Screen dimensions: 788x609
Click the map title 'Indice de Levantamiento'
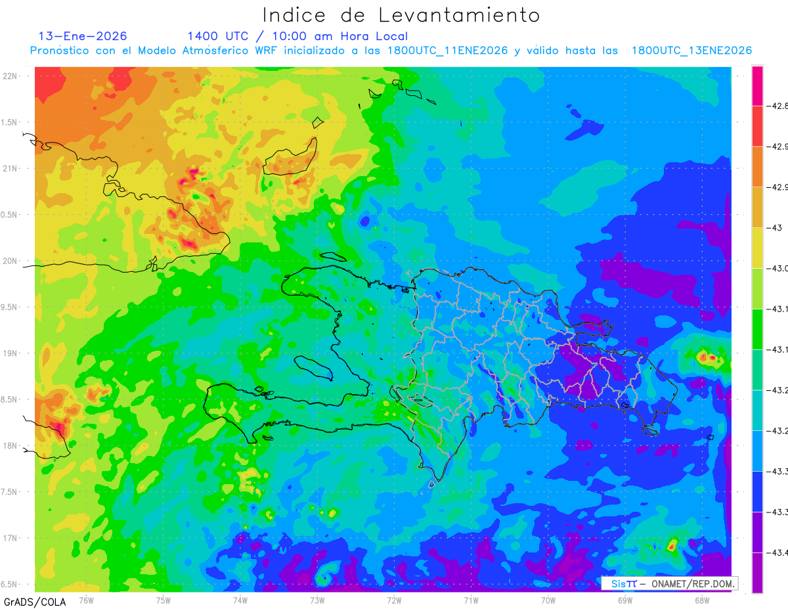click(x=401, y=15)
